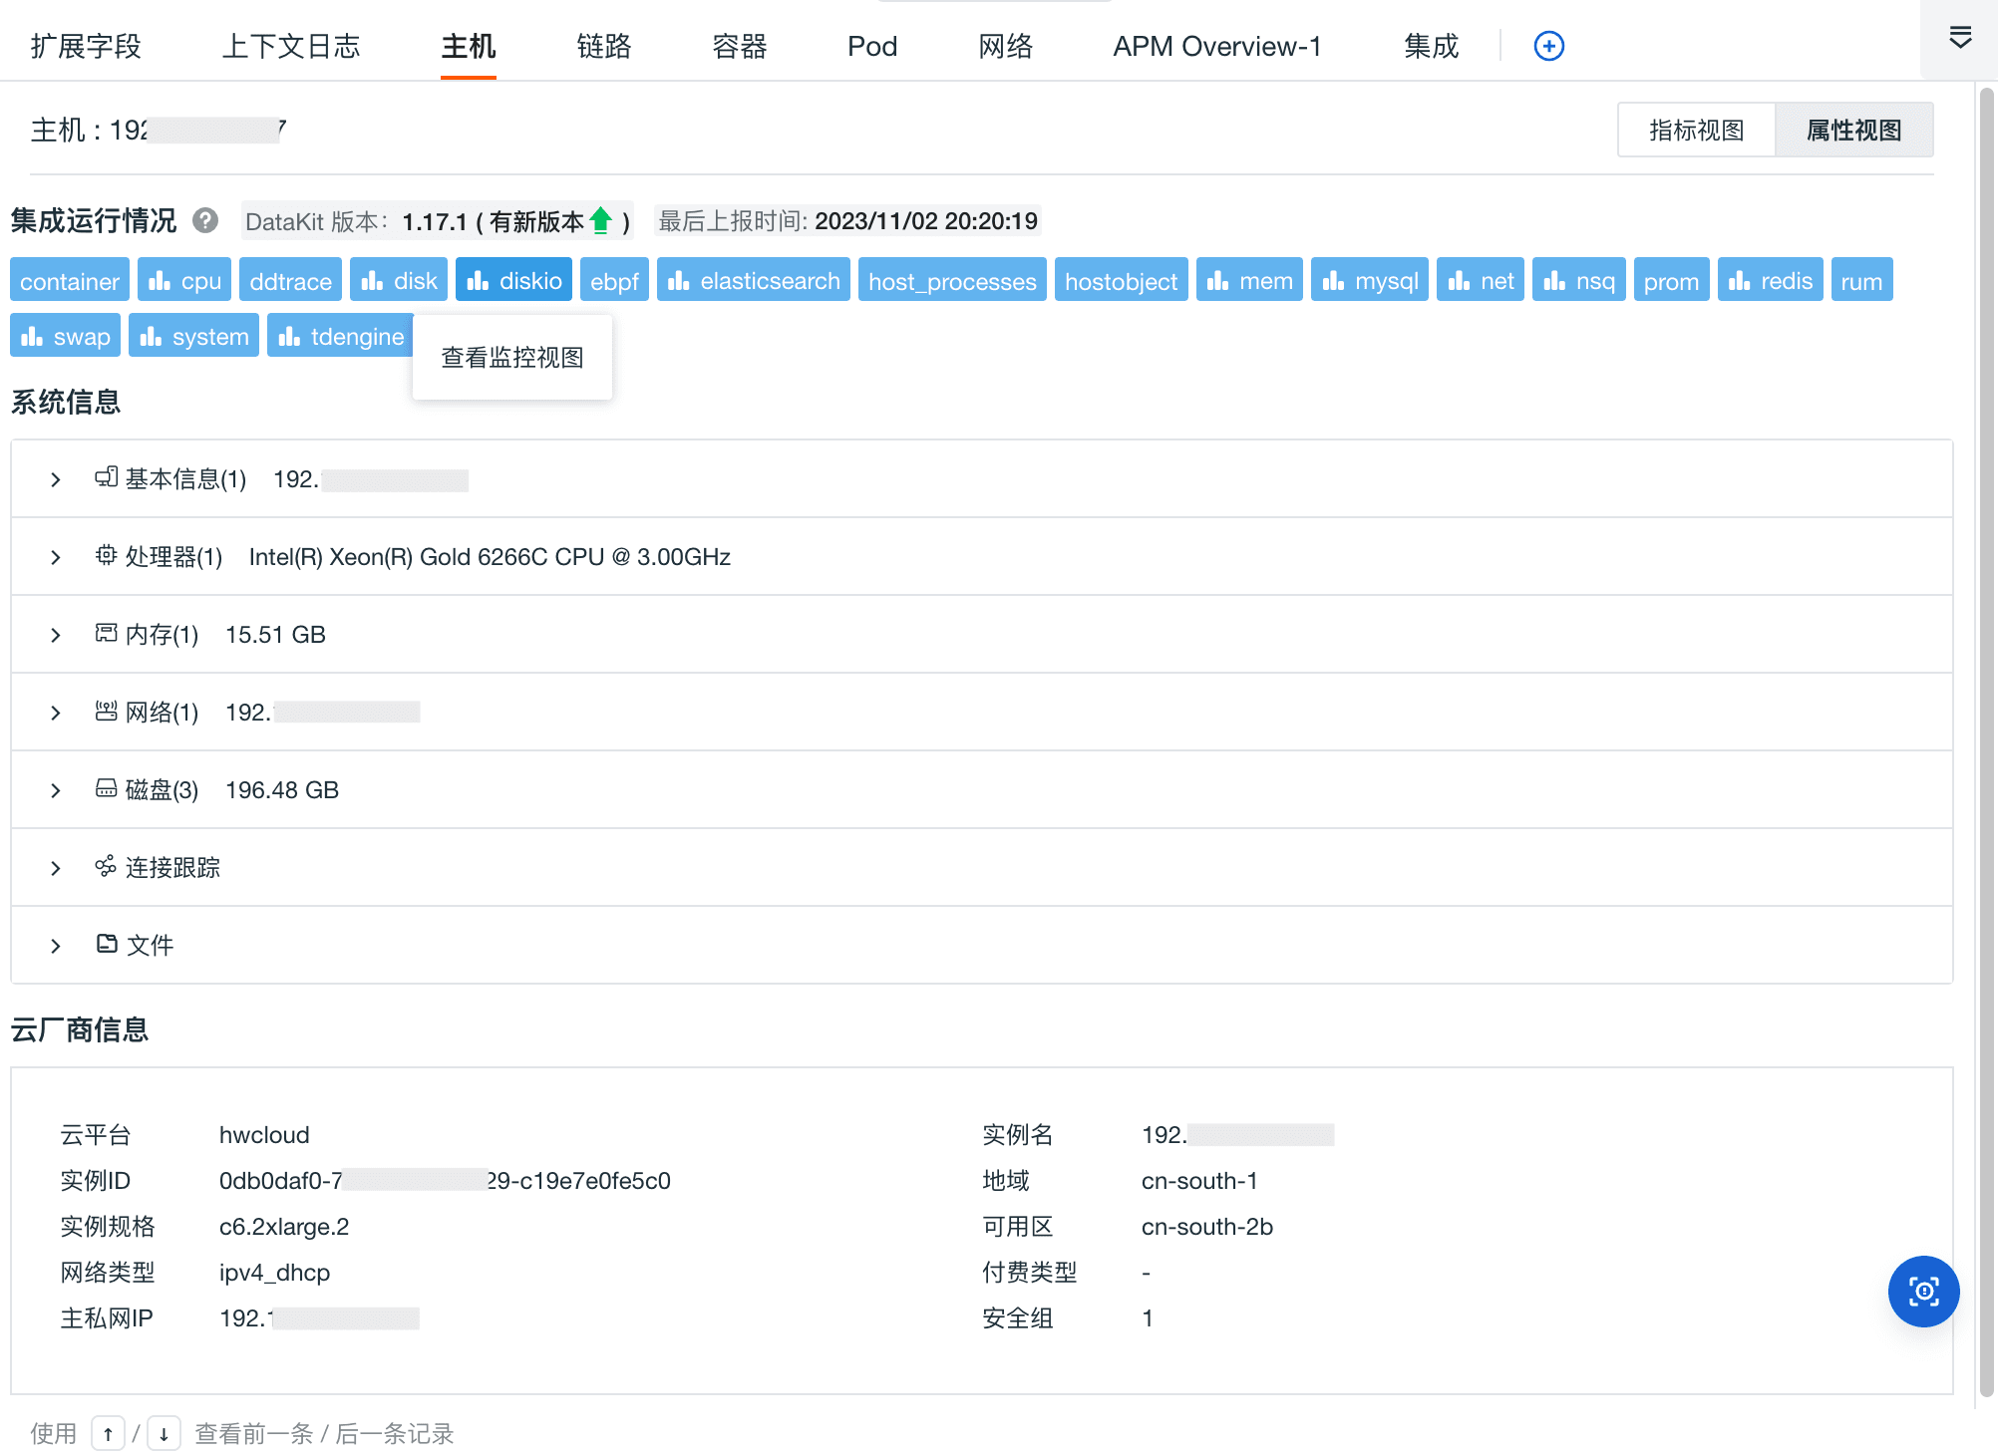Expand the 磁盘(3) disk row
The image size is (1998, 1455).
click(56, 790)
